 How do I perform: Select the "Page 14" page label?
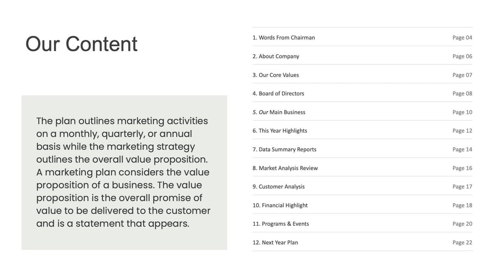click(x=462, y=149)
